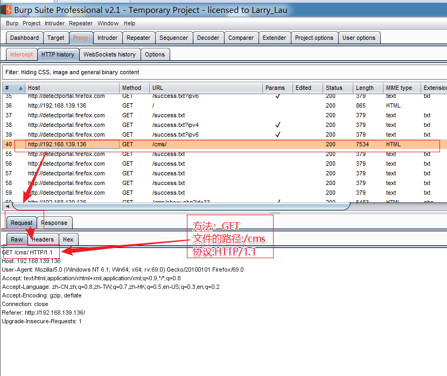This screenshot has width=447, height=376.
Task: Sort by the Method column header
Action: [x=134, y=88]
